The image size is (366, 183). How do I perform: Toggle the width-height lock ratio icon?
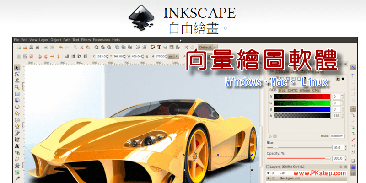147,56
